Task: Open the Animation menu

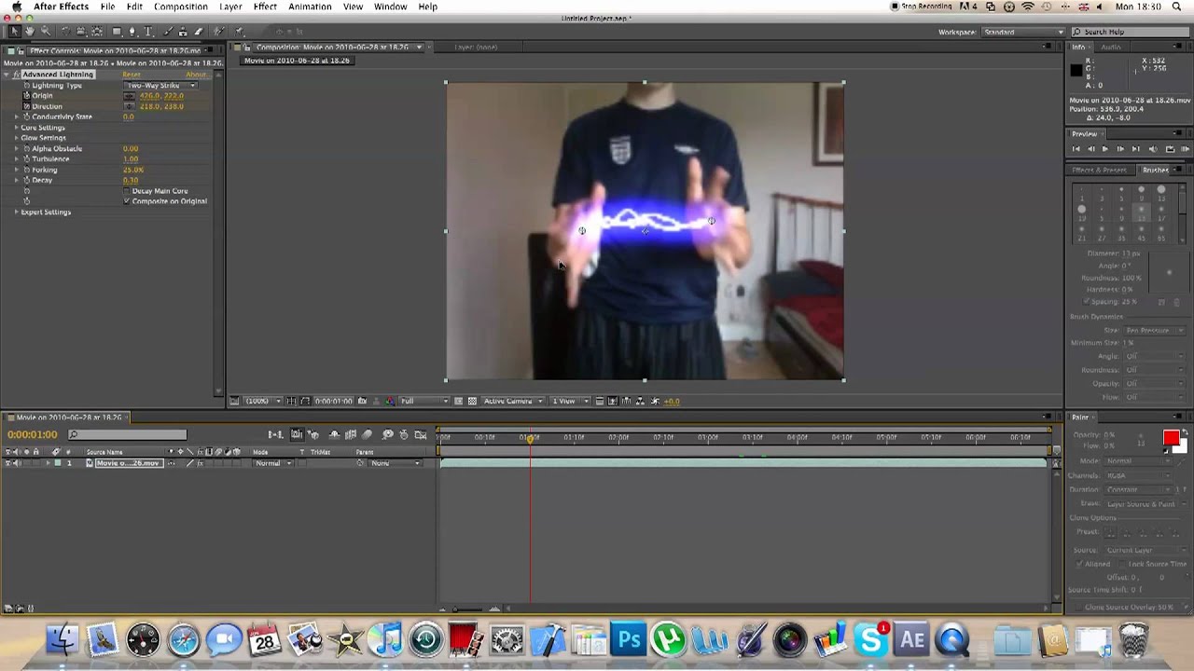Action: (310, 7)
